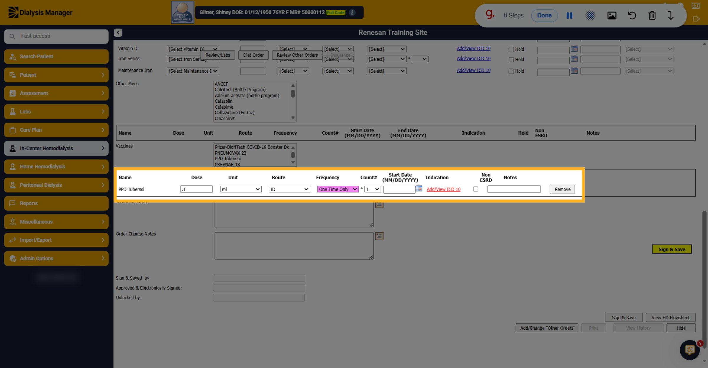This screenshot has width=708, height=368.
Task: Click the Remove button for PPD Tubersol
Action: click(x=562, y=189)
